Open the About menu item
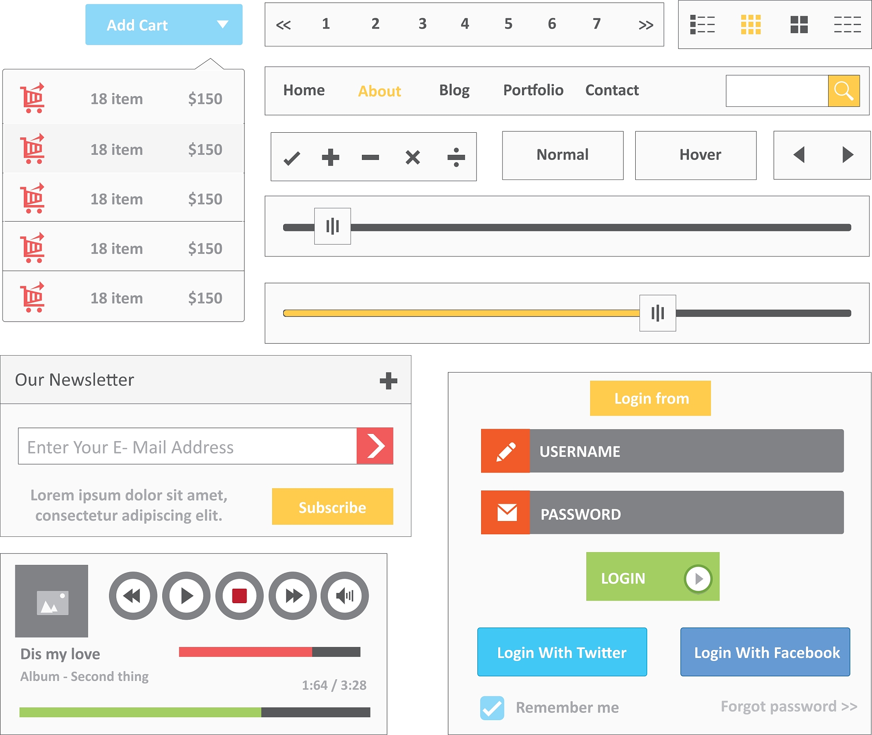The image size is (872, 735). [x=379, y=91]
